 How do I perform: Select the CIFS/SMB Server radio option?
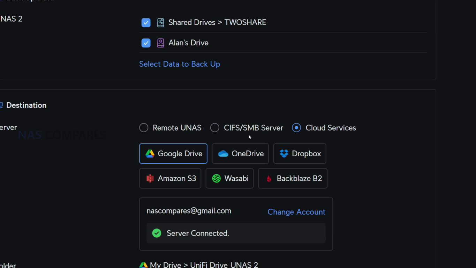click(x=215, y=128)
